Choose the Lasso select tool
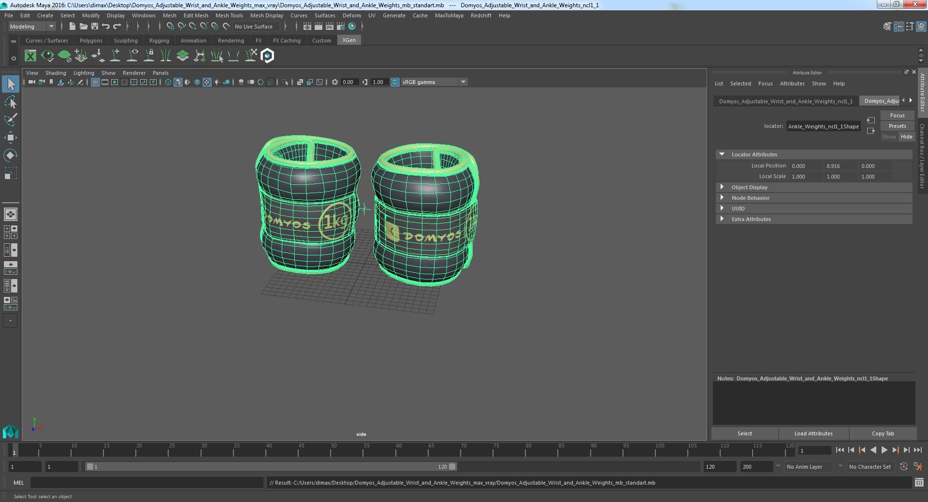The image size is (928, 502). click(10, 102)
